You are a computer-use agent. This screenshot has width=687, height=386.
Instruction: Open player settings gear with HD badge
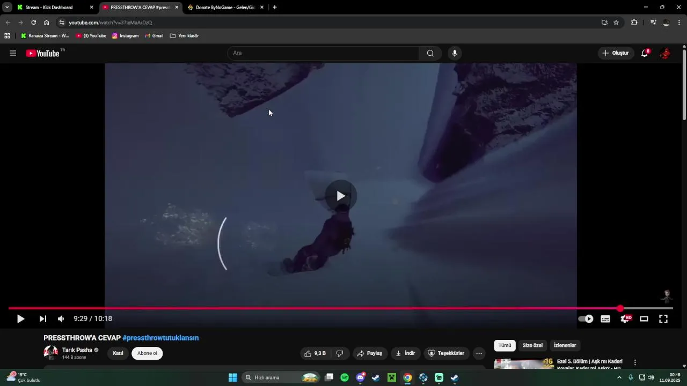(x=625, y=319)
